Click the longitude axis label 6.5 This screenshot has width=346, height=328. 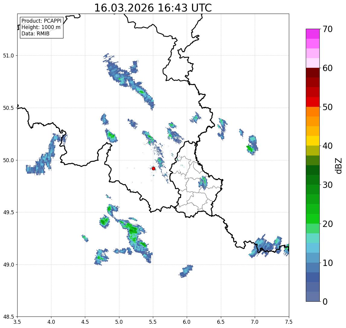pos(221,322)
